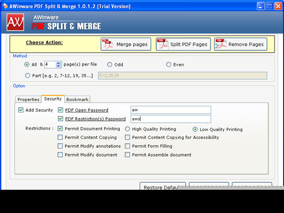Select the Even pages radio option
This screenshot has height=213, width=284.
point(169,65)
